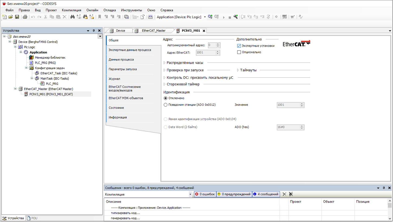Collapse the EtherCAT_Master tree node

click(16, 89)
